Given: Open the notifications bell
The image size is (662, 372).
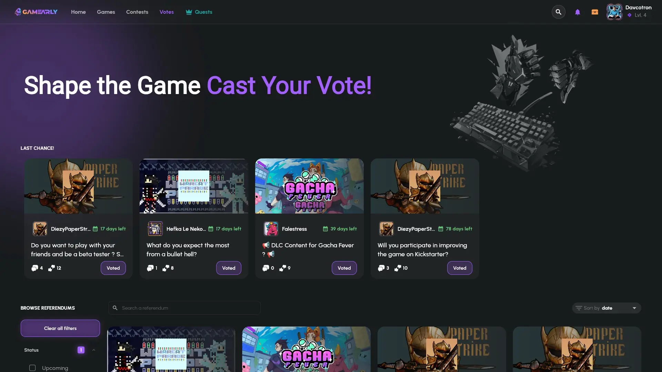Looking at the screenshot, I should point(578,12).
